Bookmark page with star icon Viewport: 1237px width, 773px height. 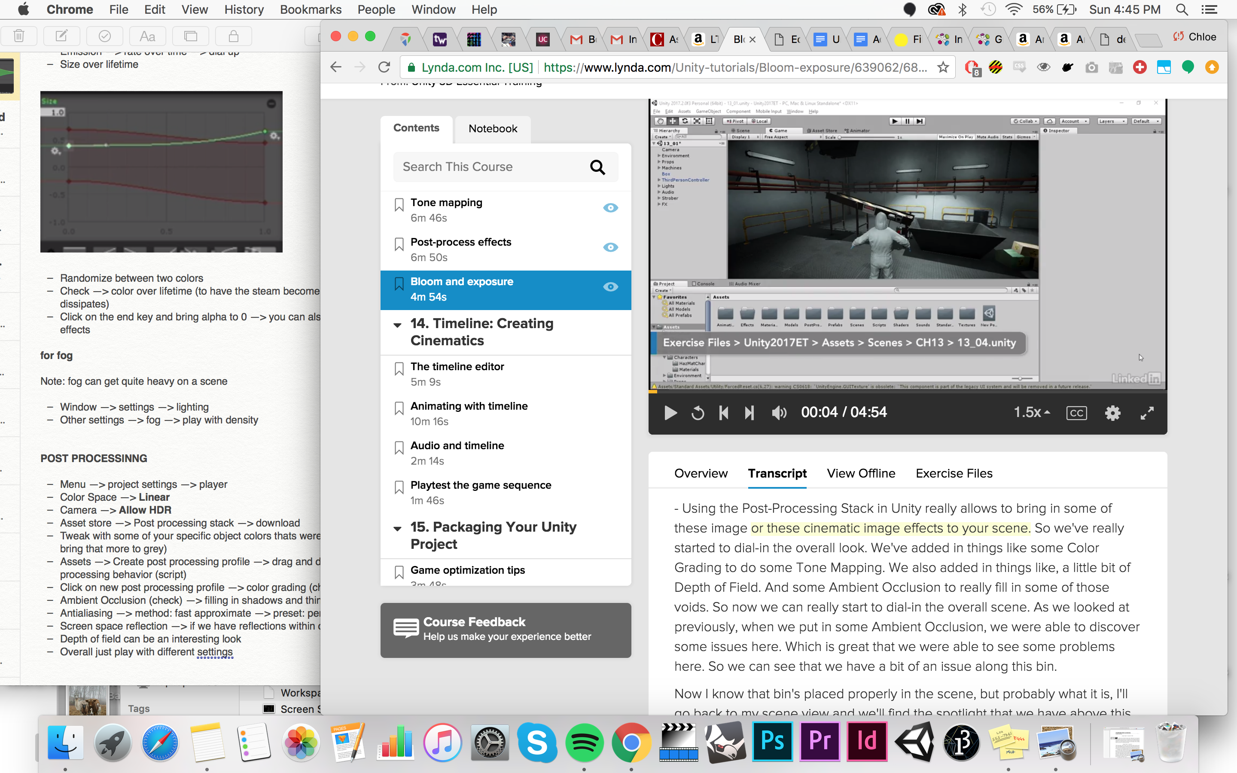point(943,67)
